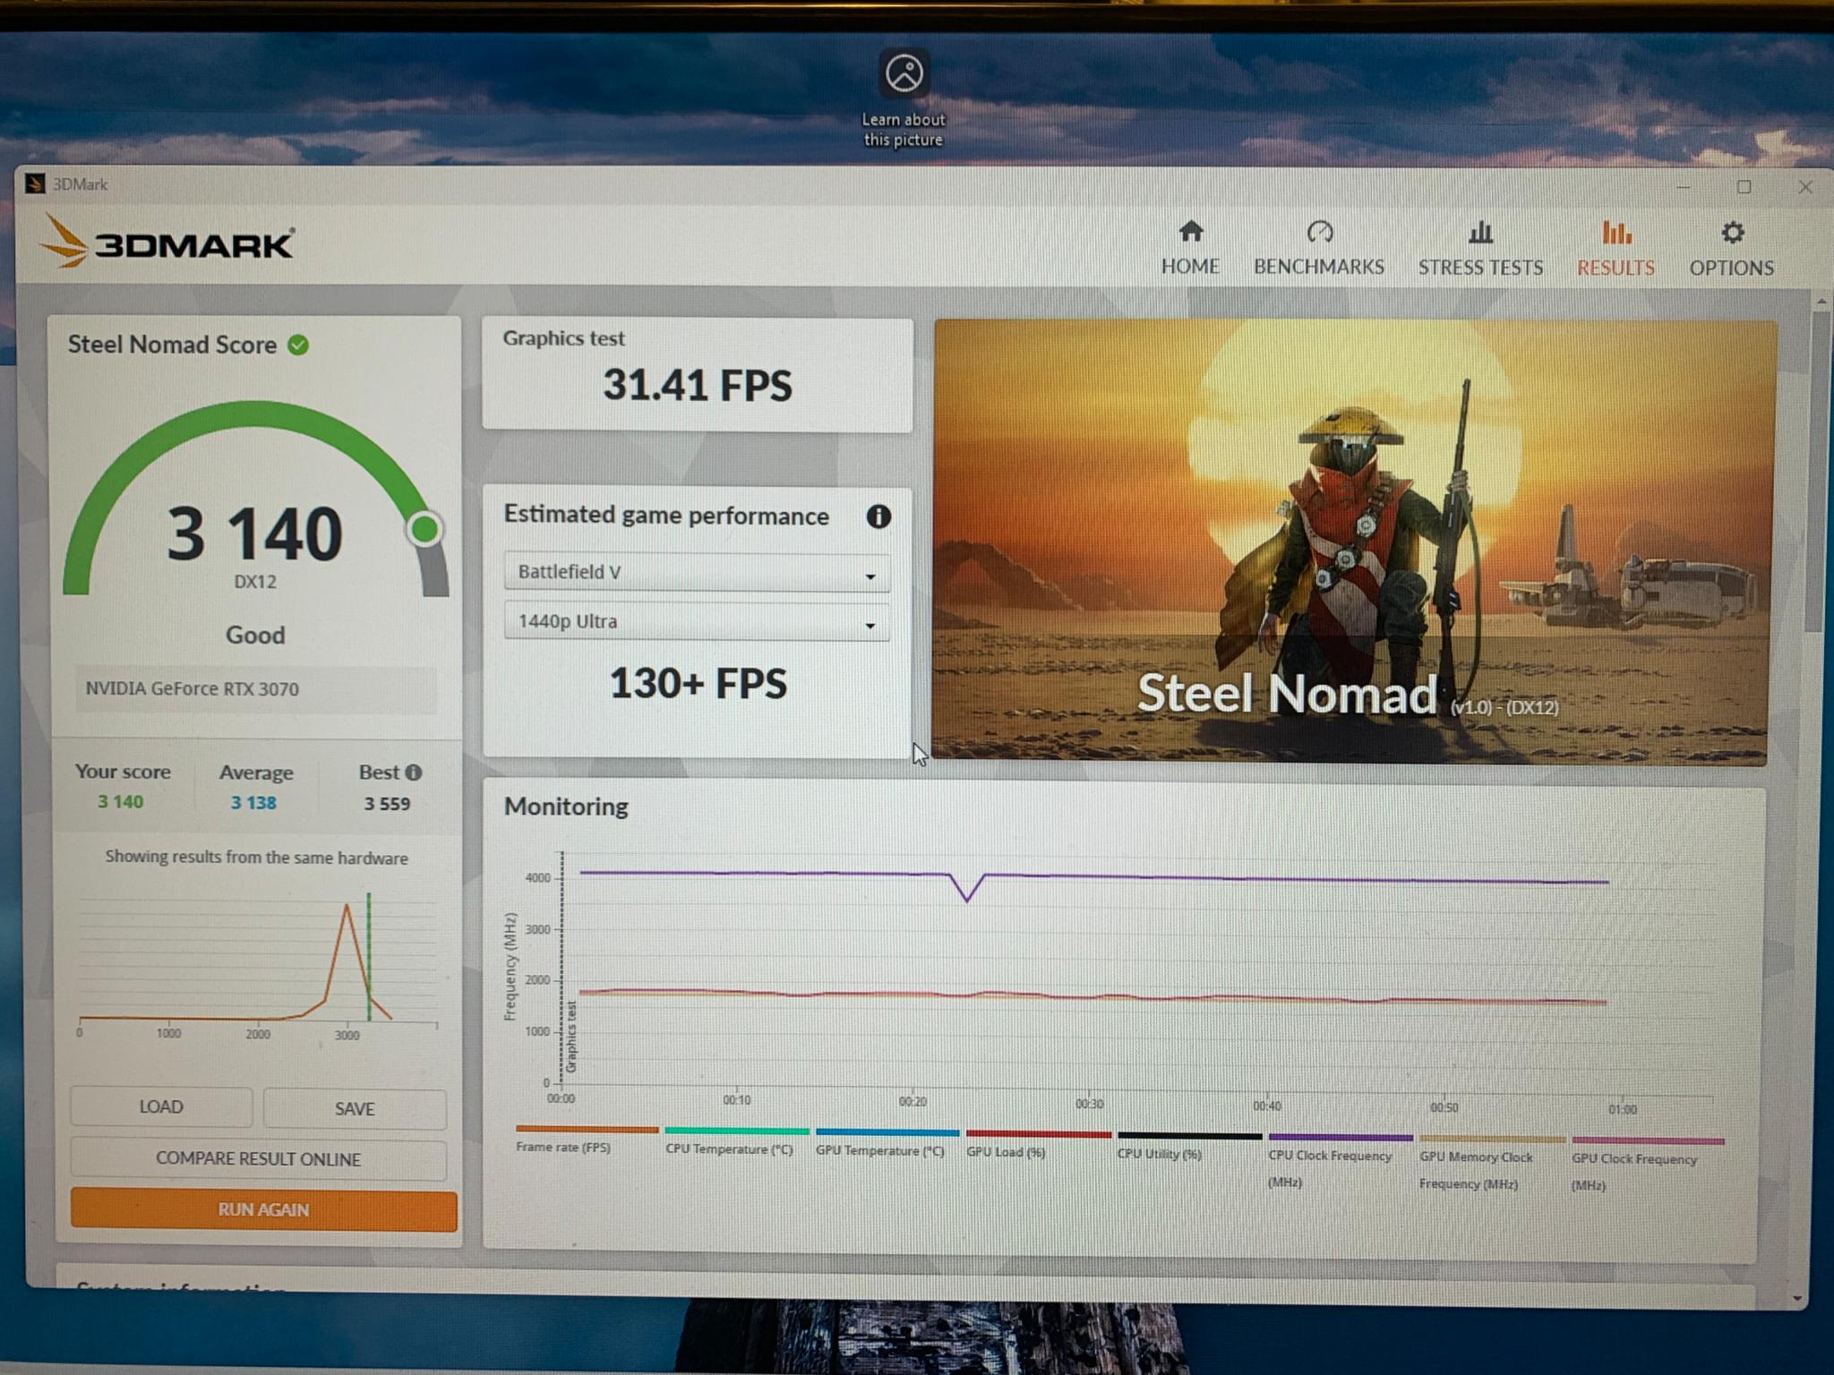
Task: Toggle Frame rate (FPS) legend series
Action: click(587, 1139)
